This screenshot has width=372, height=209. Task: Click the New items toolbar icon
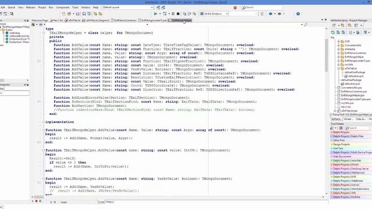63,14
